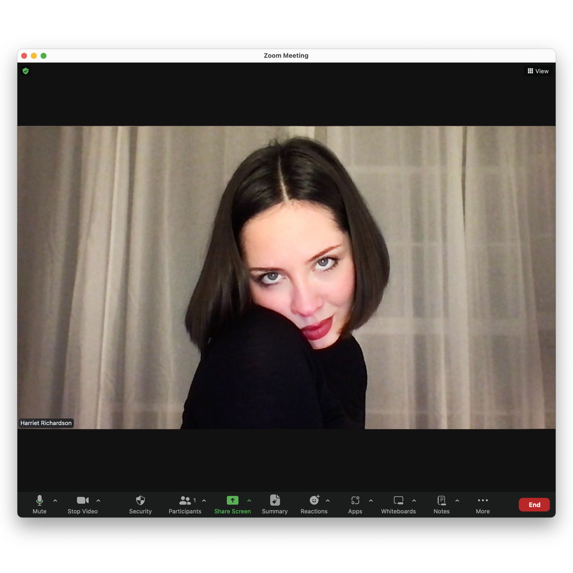573x573 pixels.
Task: Expand video options arrow beside Stop Video
Action: [x=99, y=501]
